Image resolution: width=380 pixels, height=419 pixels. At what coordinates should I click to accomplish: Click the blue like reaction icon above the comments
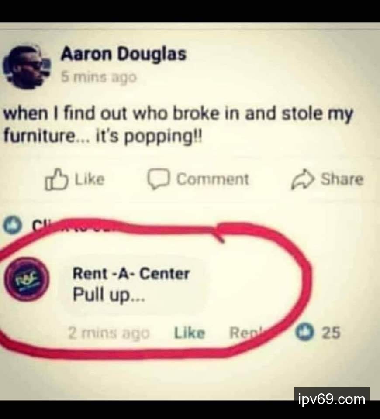12,225
